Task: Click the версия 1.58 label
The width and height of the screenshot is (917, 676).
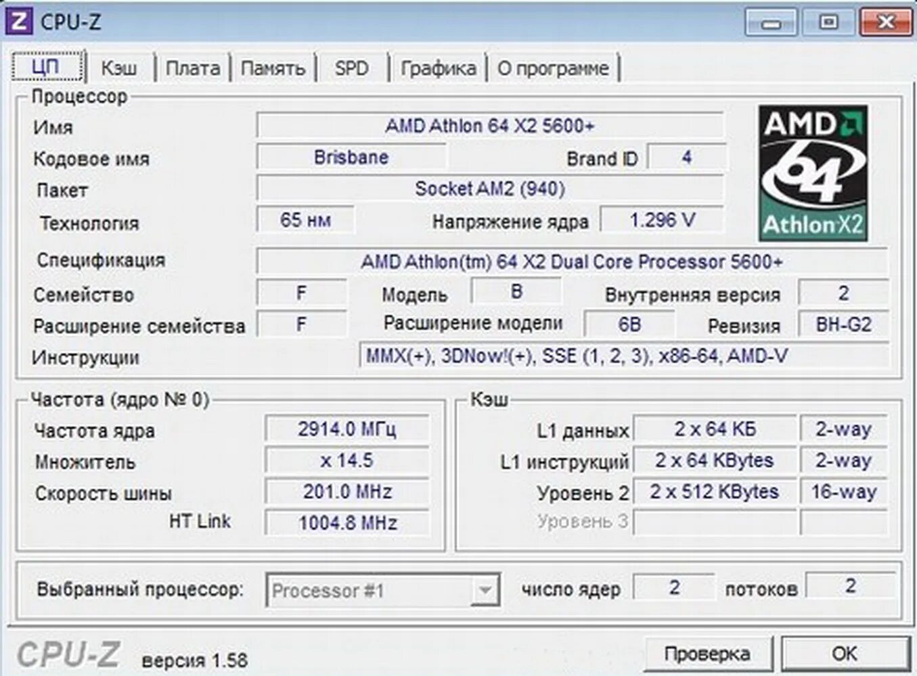Action: pyautogui.click(x=195, y=660)
